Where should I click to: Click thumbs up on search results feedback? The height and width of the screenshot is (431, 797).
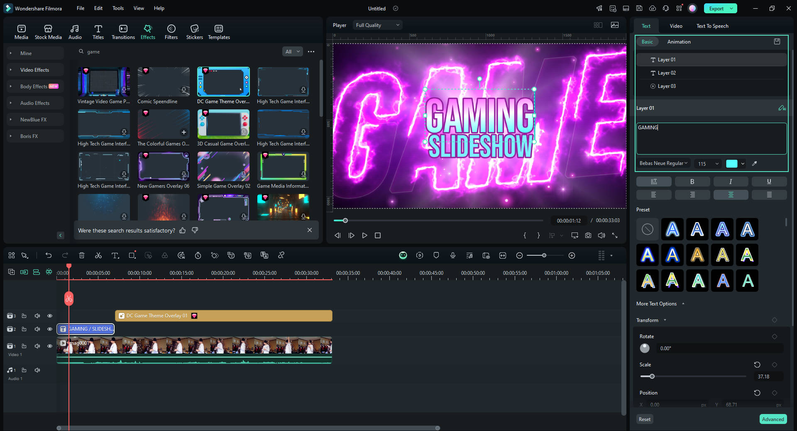tap(182, 230)
